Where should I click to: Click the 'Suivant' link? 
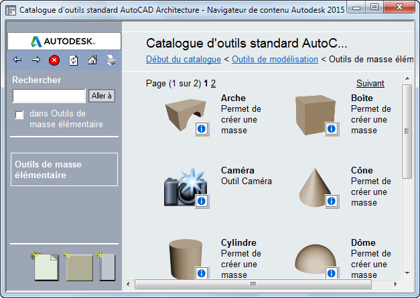pos(370,83)
